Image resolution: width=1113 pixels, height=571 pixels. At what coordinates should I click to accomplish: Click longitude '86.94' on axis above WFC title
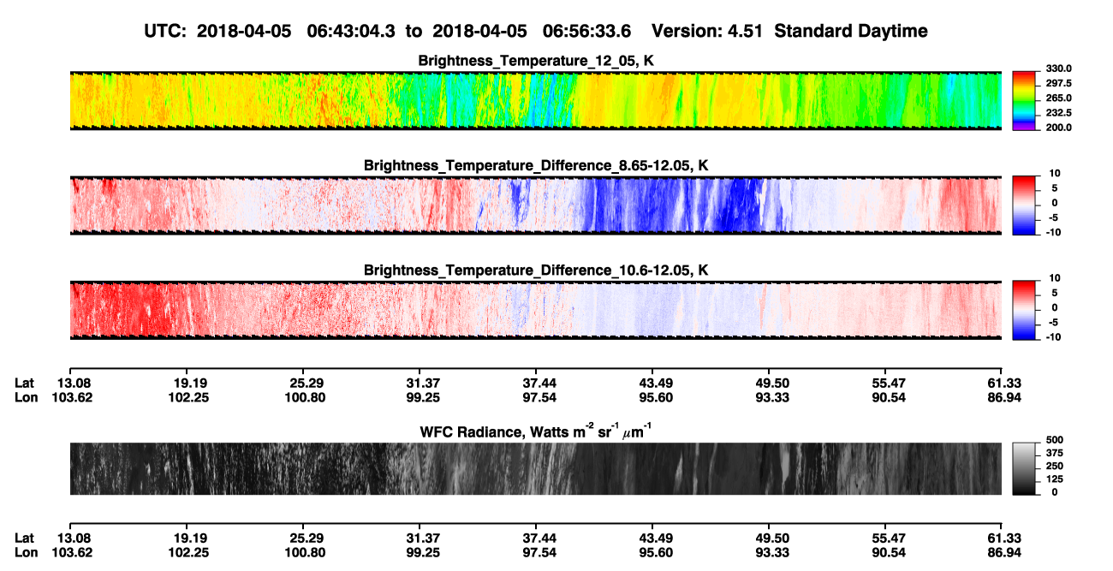coord(1003,397)
